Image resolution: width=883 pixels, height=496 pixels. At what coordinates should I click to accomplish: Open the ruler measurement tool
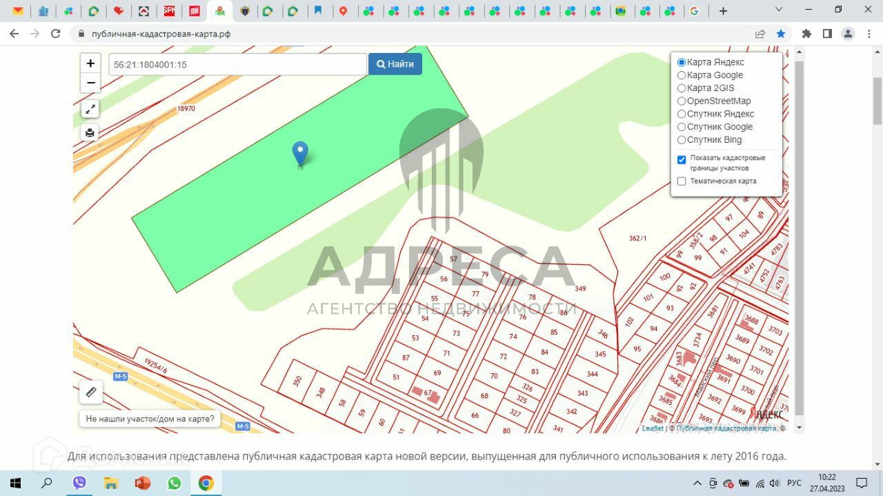(x=91, y=393)
